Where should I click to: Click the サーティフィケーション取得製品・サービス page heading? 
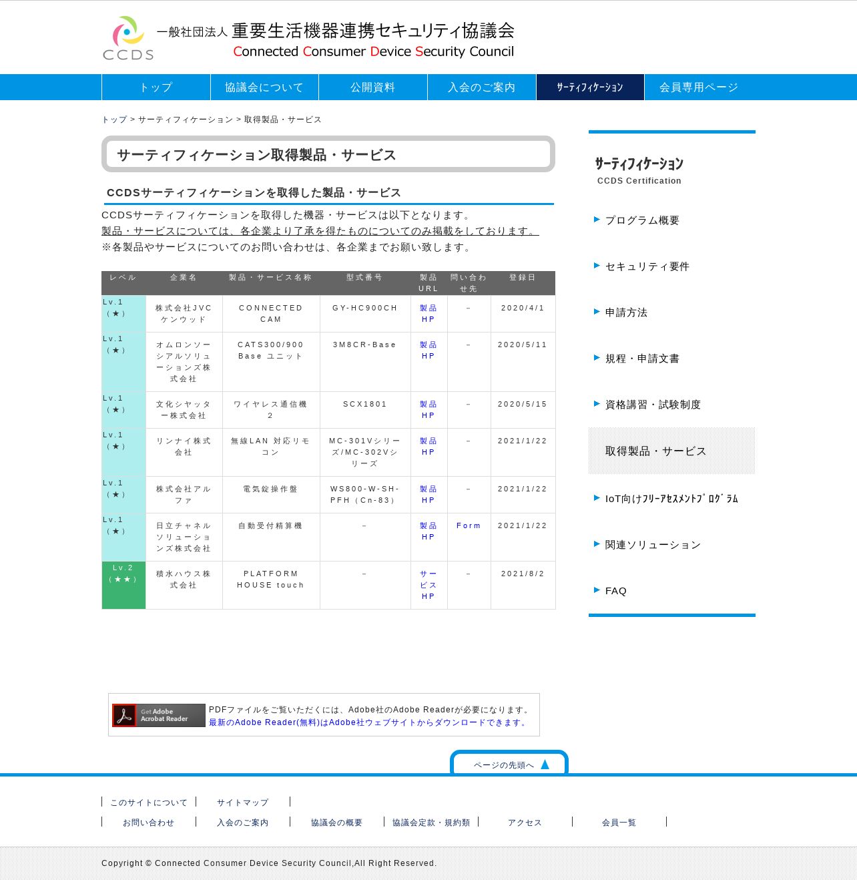point(328,154)
